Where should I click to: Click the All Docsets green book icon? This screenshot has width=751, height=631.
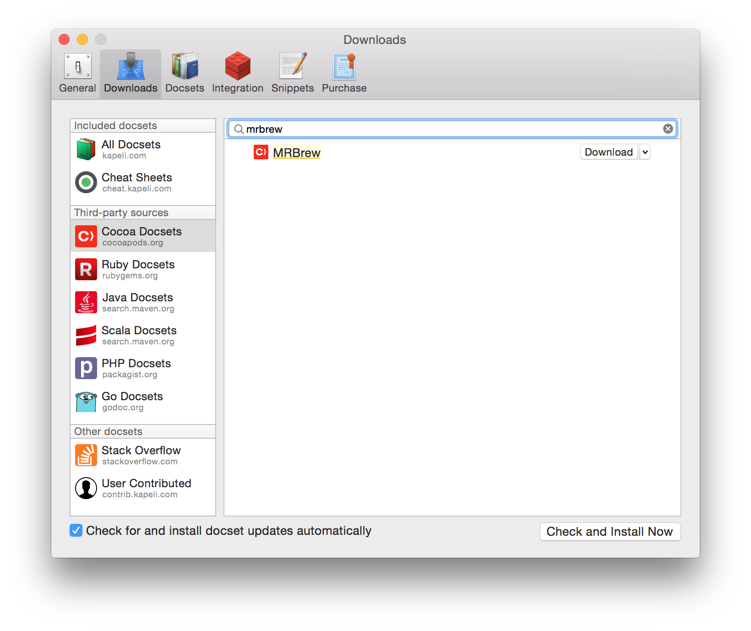[x=86, y=149]
